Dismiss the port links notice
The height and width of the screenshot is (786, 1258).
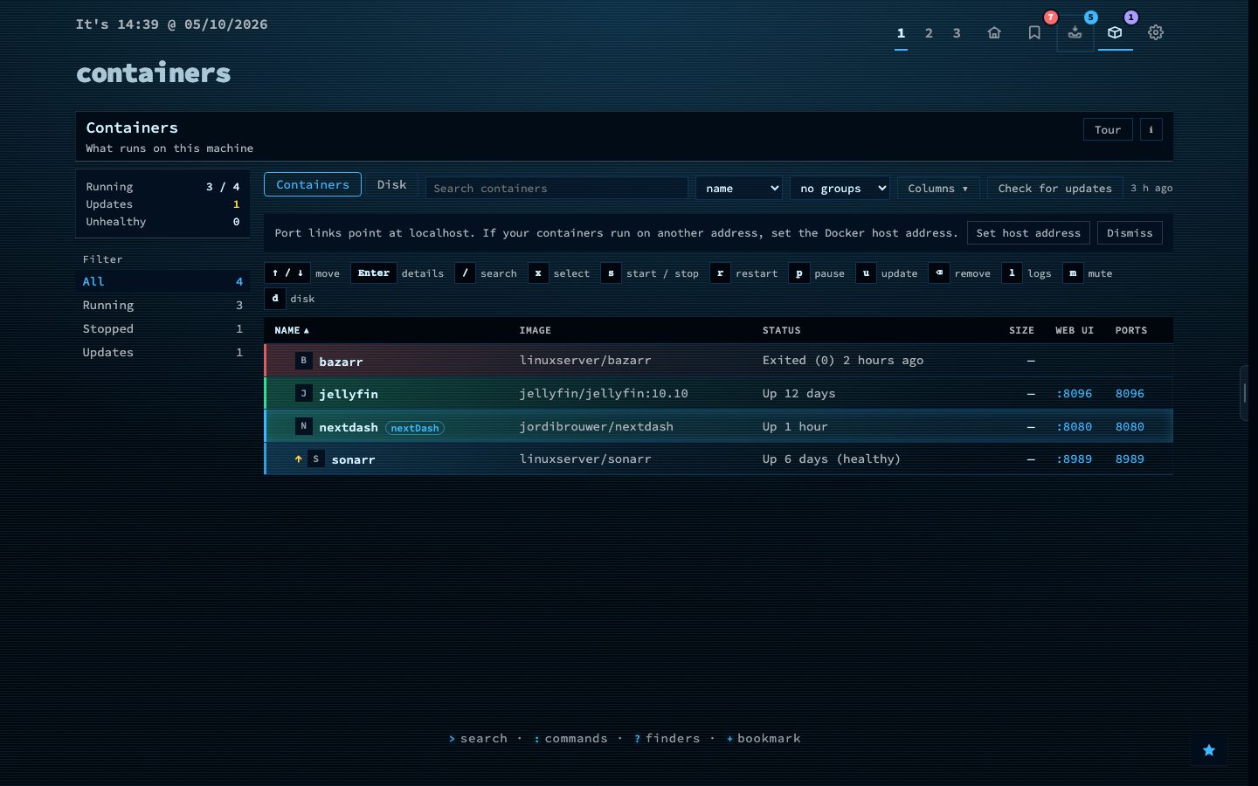(x=1130, y=233)
